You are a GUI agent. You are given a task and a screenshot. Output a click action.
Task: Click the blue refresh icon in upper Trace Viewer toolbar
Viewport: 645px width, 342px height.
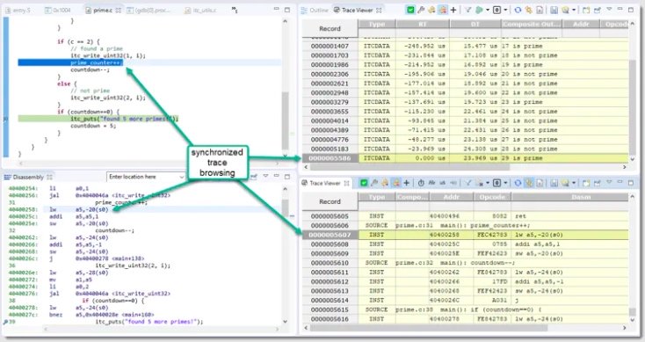(x=518, y=10)
